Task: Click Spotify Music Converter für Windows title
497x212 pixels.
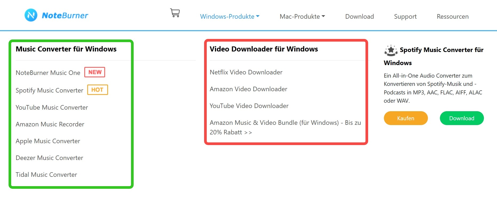Action: click(434, 56)
